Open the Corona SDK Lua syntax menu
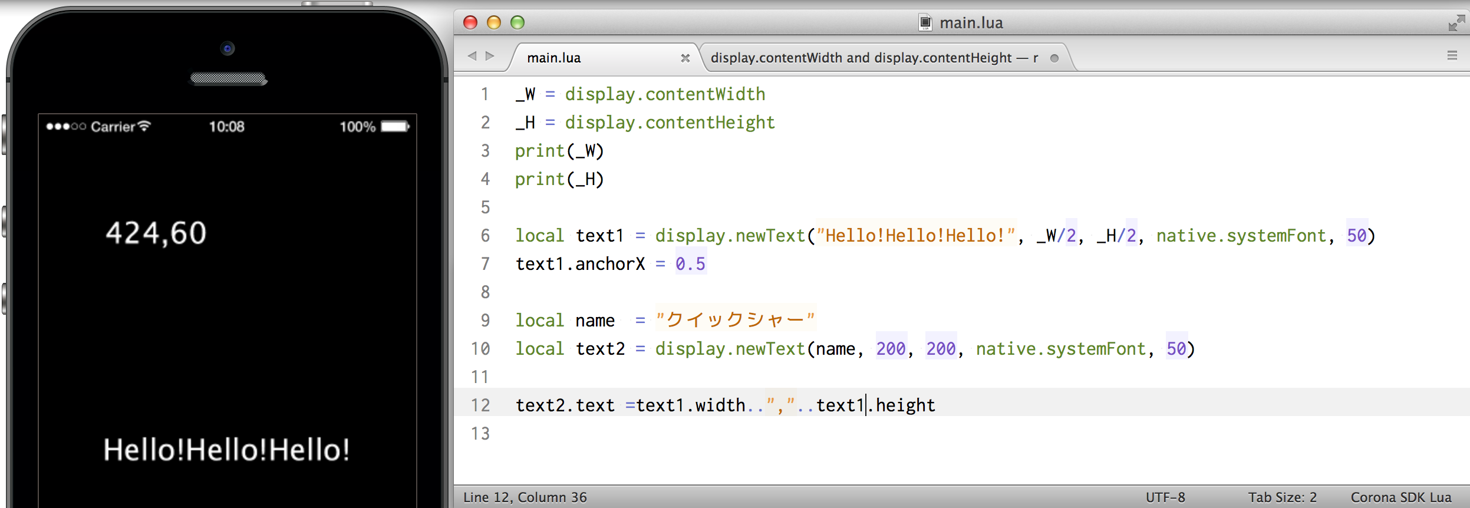1470x508 pixels. click(x=1401, y=497)
